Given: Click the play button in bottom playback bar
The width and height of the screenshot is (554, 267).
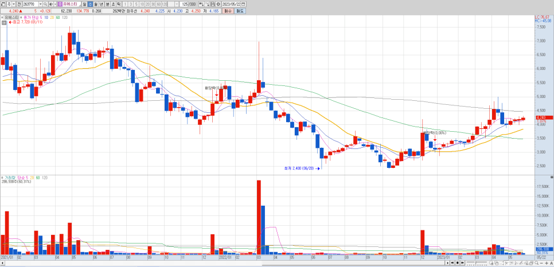Looking at the screenshot, I should pyautogui.click(x=448, y=263).
